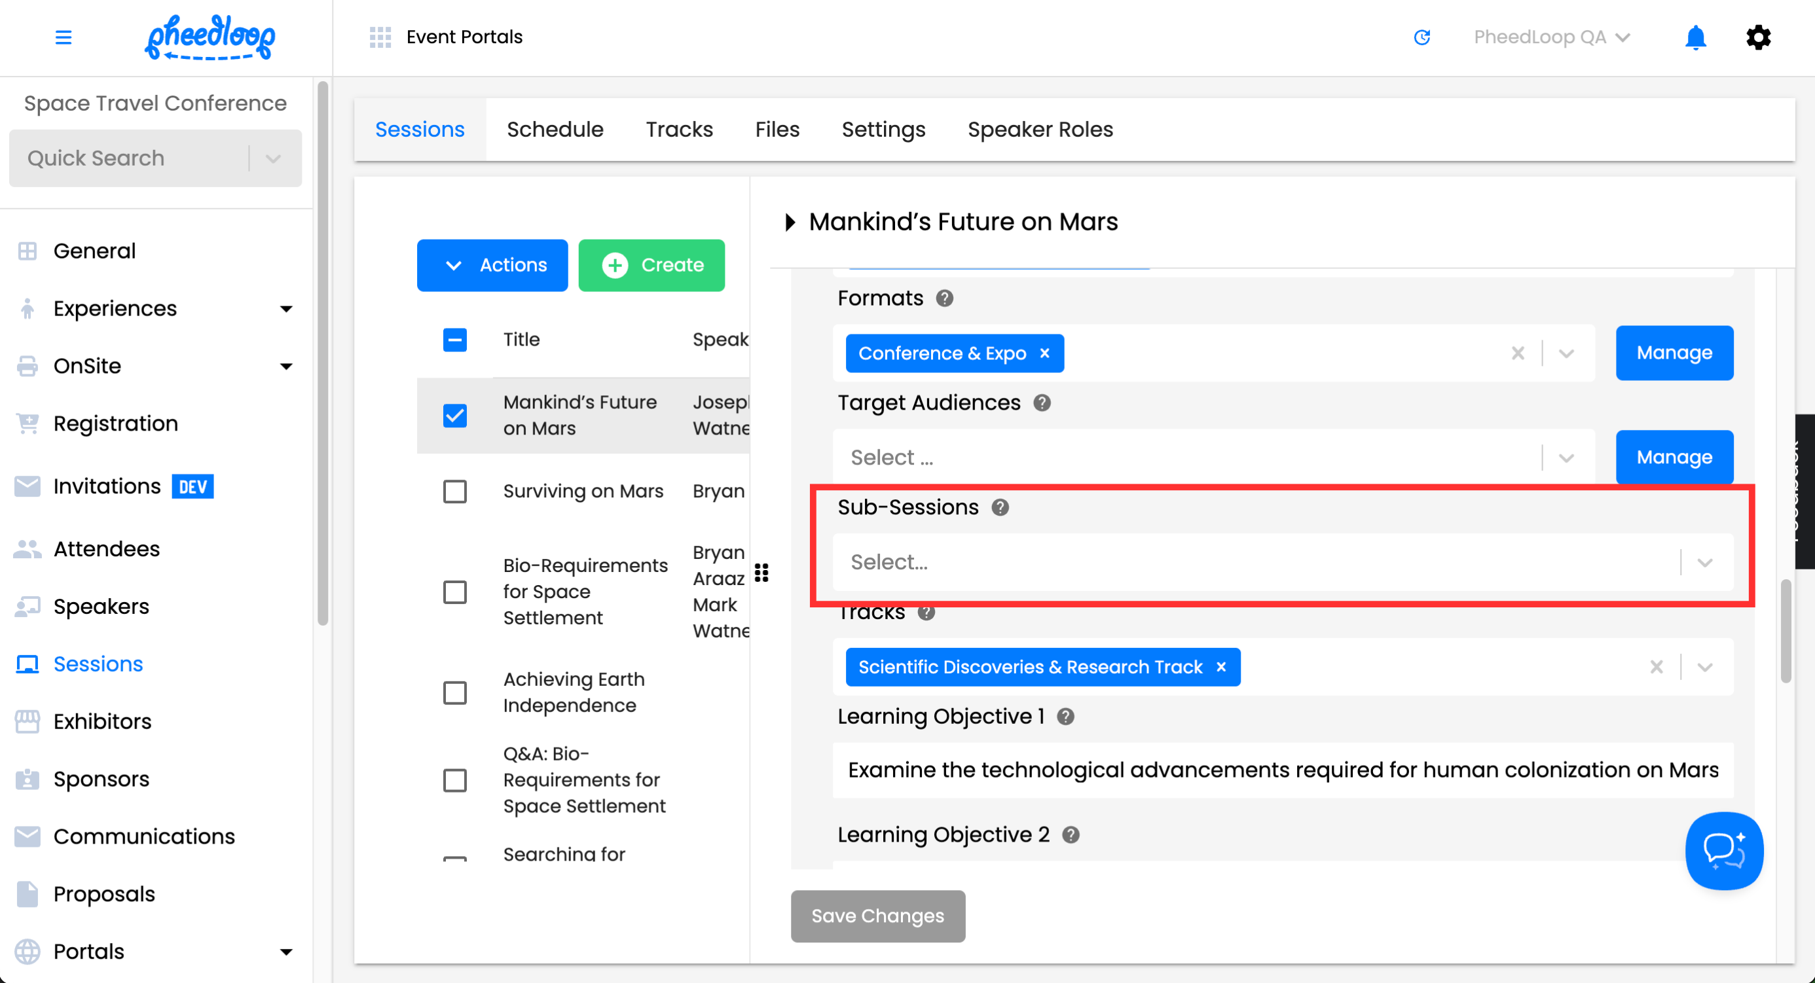The width and height of the screenshot is (1815, 983).
Task: Click the Sub-Sessions help question mark
Action: (x=1000, y=508)
